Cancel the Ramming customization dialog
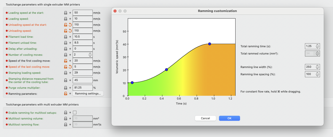Viewport: 333px width, 137px height. [205, 118]
